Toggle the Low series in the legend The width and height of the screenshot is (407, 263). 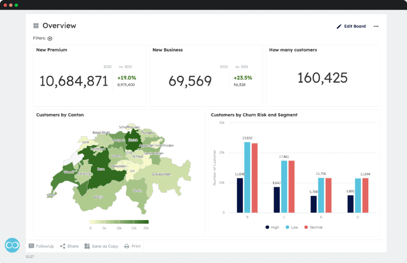292,227
